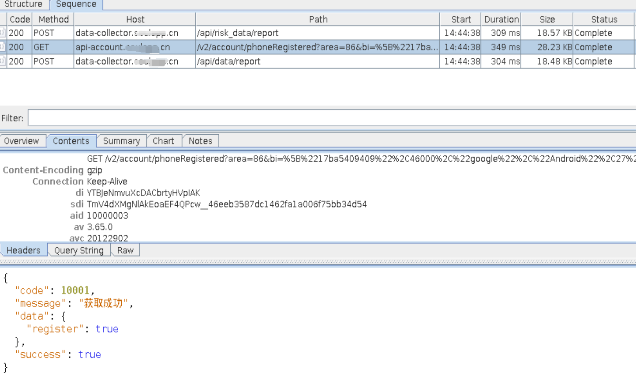Select the /api/data/report request row

(318, 61)
